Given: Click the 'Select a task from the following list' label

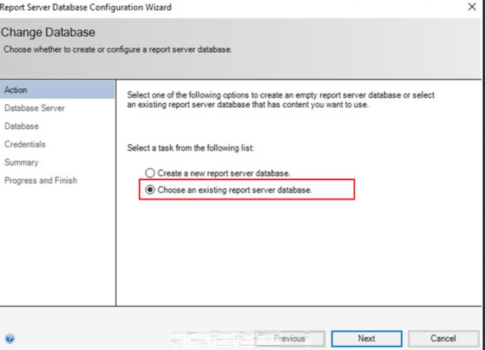Looking at the screenshot, I should (x=191, y=148).
